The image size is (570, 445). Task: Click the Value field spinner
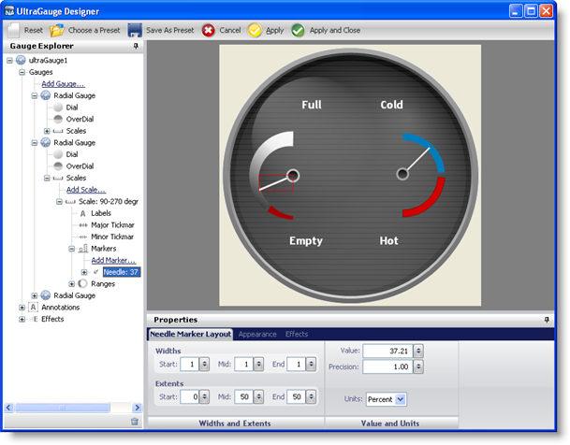click(417, 351)
